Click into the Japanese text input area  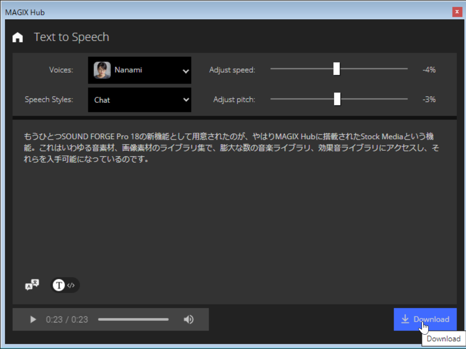[234, 212]
